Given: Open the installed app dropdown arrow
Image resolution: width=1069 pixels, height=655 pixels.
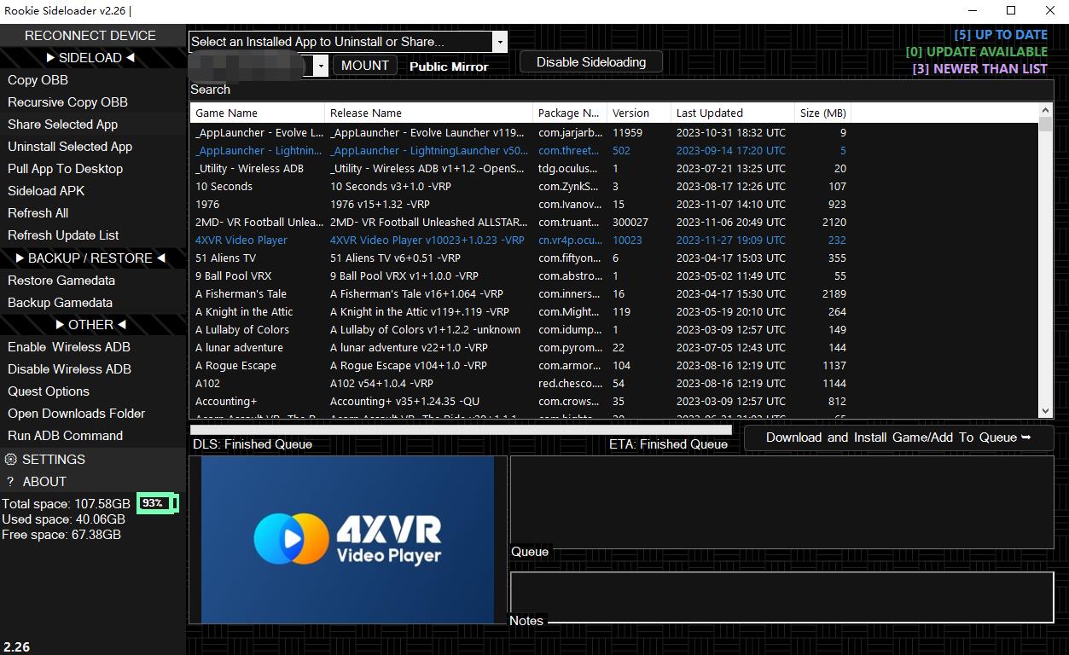Looking at the screenshot, I should click(500, 42).
